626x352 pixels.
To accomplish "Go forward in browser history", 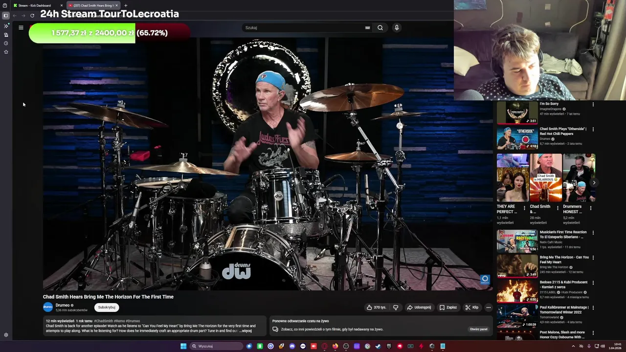I will coord(23,16).
